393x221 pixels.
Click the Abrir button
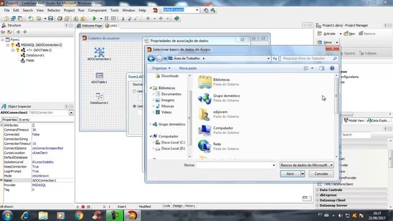290,174
